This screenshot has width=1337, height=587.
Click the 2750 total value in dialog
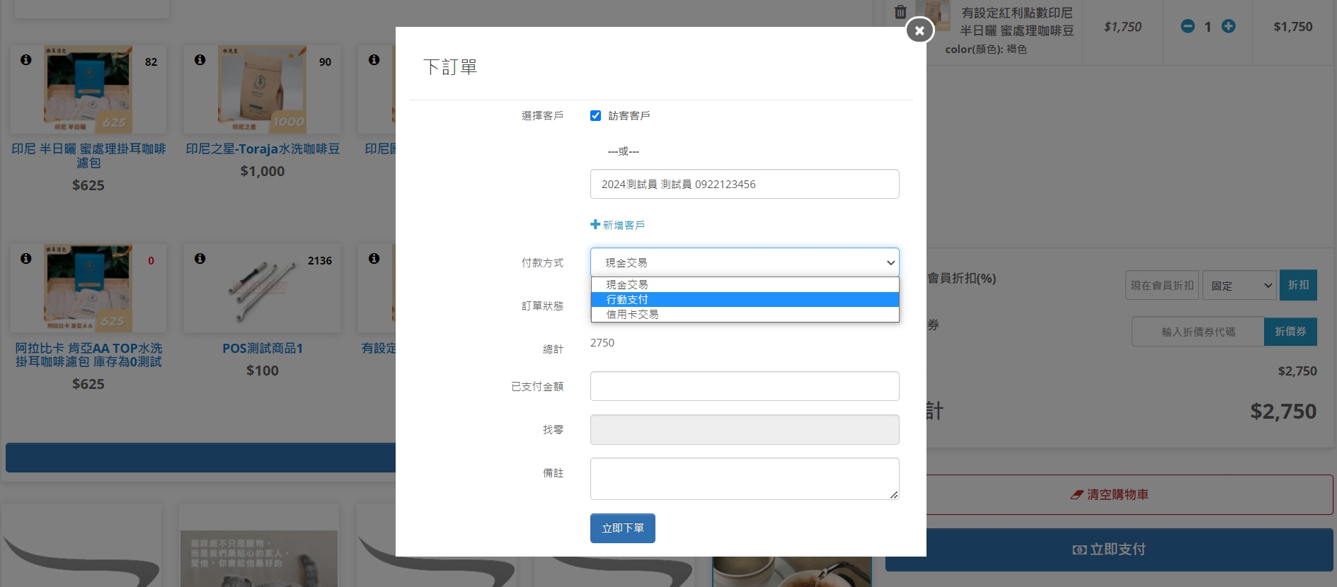point(602,342)
